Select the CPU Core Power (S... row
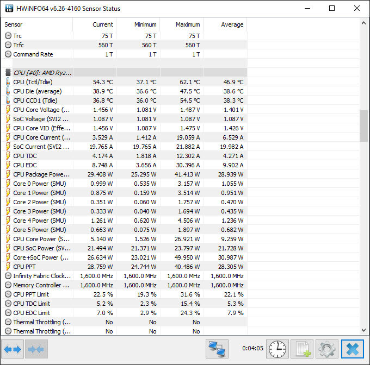This screenshot has height=365, width=370. coord(125,239)
